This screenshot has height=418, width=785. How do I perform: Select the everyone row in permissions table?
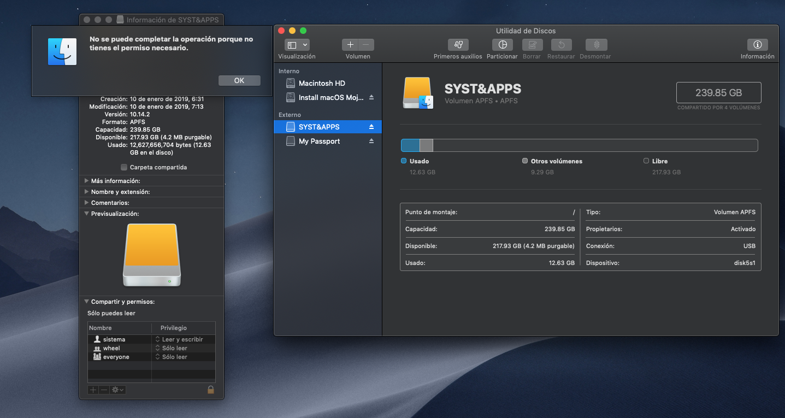tap(116, 357)
